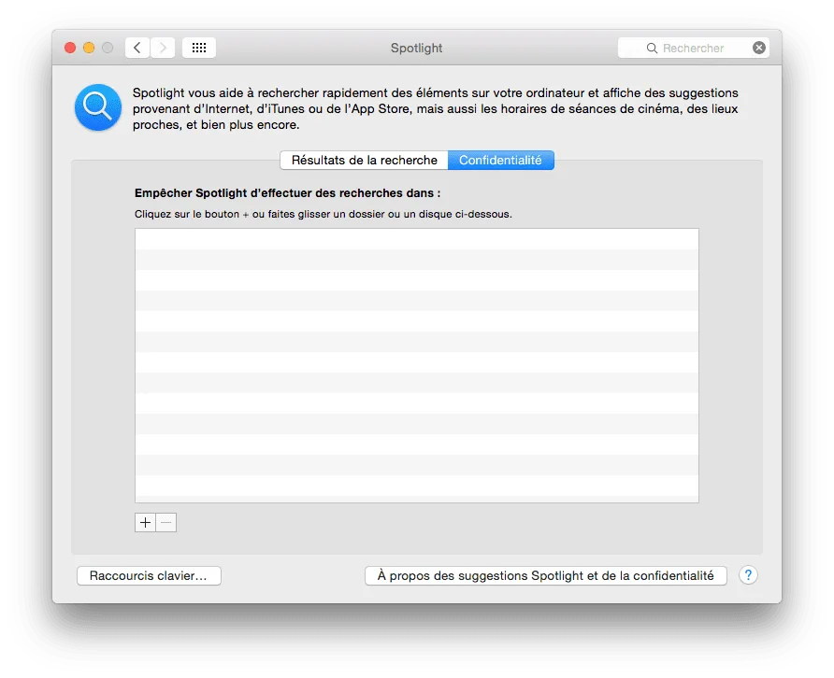Add a folder with the plus button

pyautogui.click(x=145, y=522)
